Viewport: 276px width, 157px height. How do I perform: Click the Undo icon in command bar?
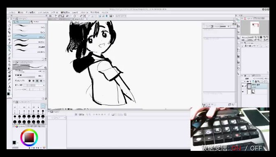(67, 16)
